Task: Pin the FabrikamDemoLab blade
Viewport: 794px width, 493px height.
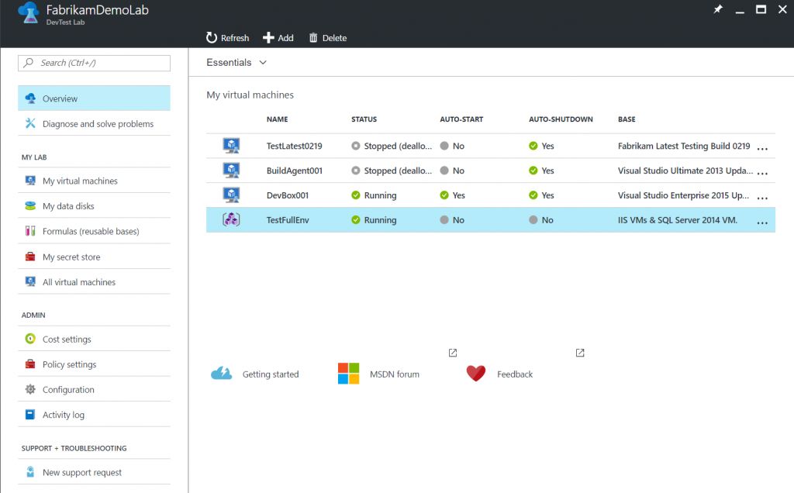Action: point(717,9)
